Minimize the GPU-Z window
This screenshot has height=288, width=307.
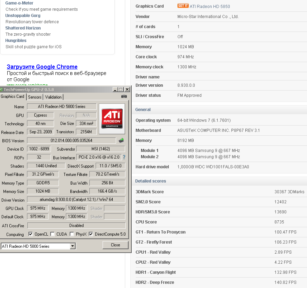[115, 90]
